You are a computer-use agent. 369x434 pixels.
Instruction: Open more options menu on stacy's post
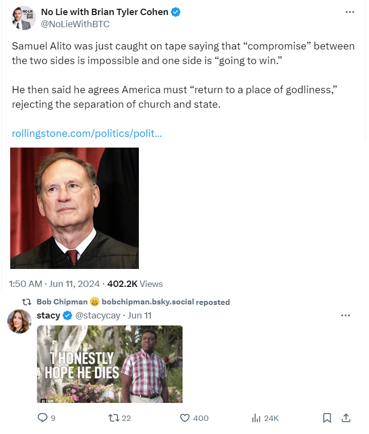pyautogui.click(x=345, y=316)
